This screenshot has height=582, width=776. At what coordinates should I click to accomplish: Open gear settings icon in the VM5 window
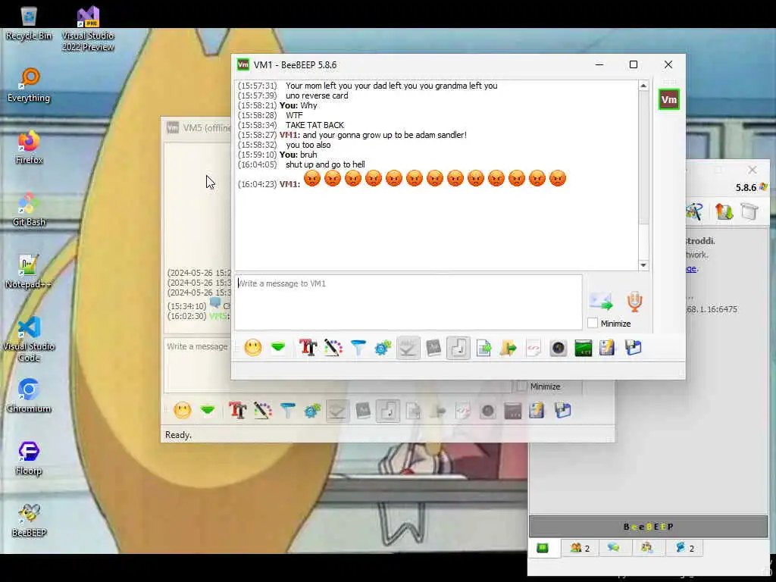point(312,410)
